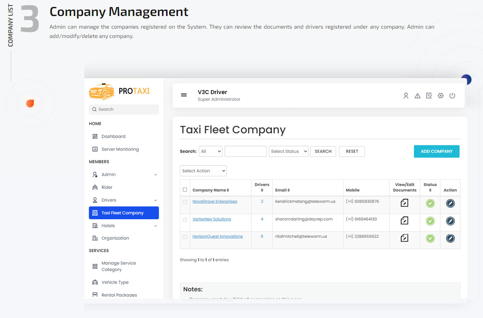
Task: Click inside the search text field
Action: (245, 151)
